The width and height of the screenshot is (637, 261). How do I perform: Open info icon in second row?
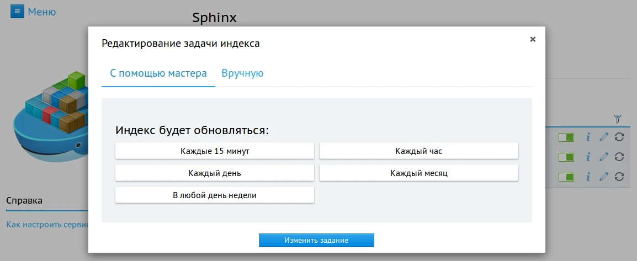tap(588, 157)
